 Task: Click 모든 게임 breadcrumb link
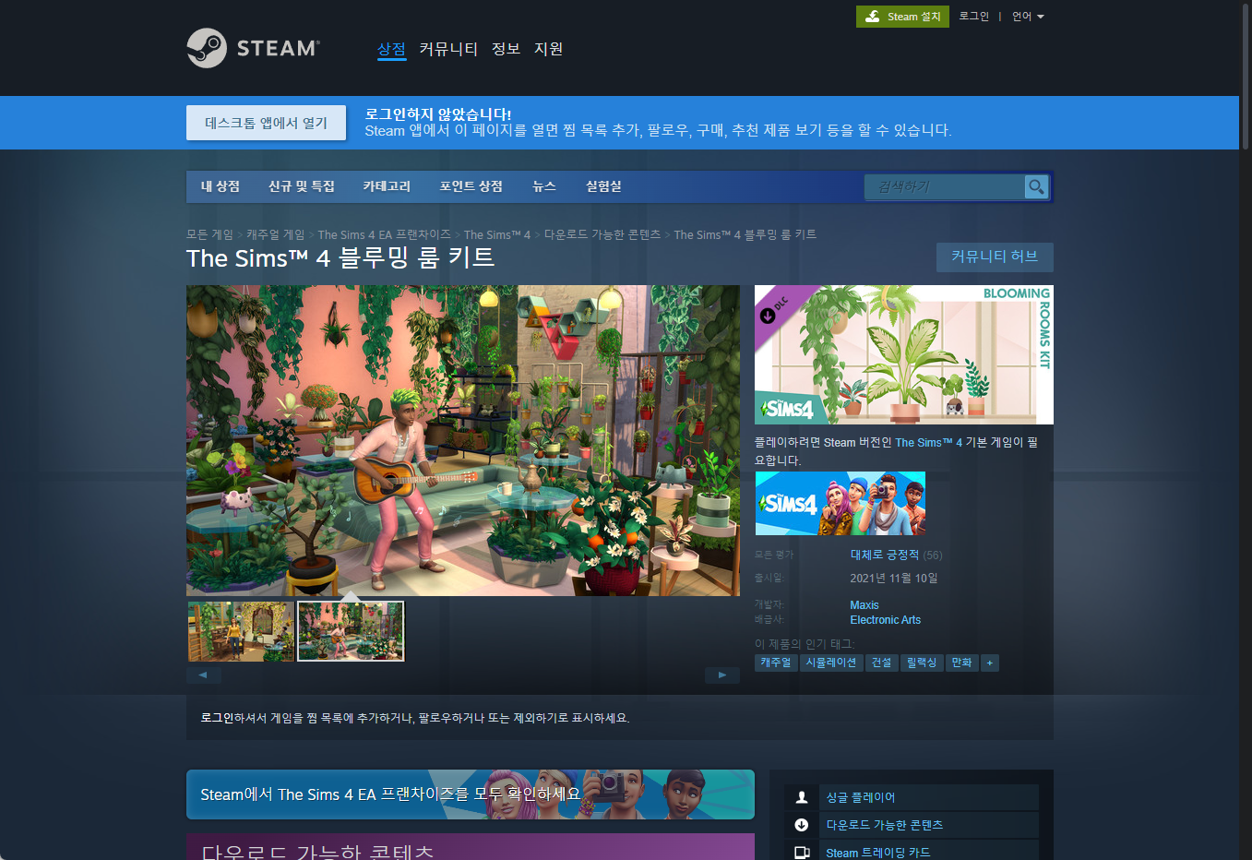point(209,234)
